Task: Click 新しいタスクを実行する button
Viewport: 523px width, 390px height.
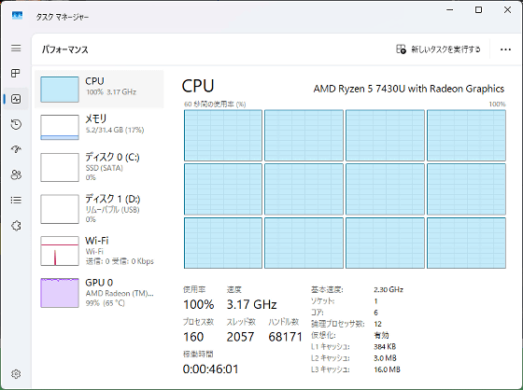Action: 438,49
